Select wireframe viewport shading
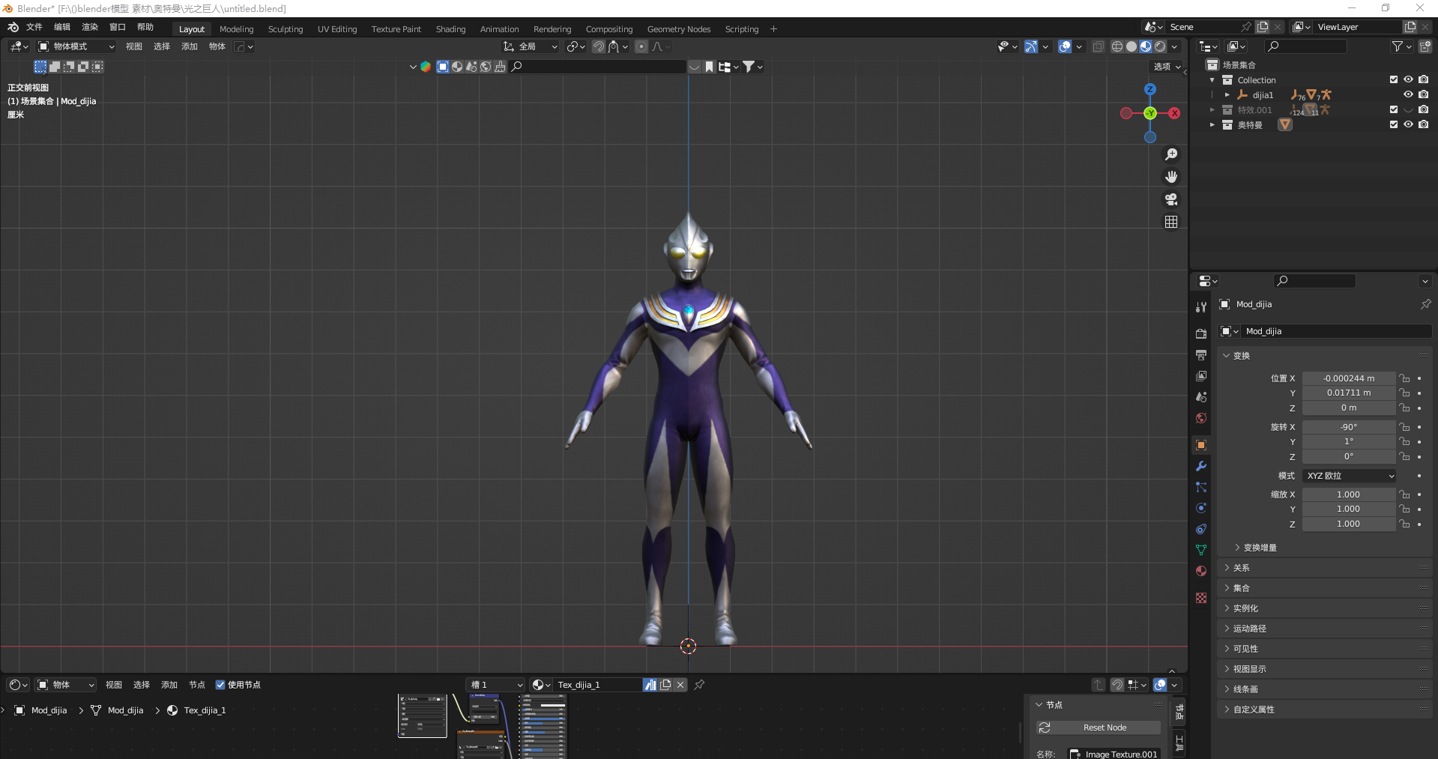The height and width of the screenshot is (759, 1438). pyautogui.click(x=1117, y=46)
